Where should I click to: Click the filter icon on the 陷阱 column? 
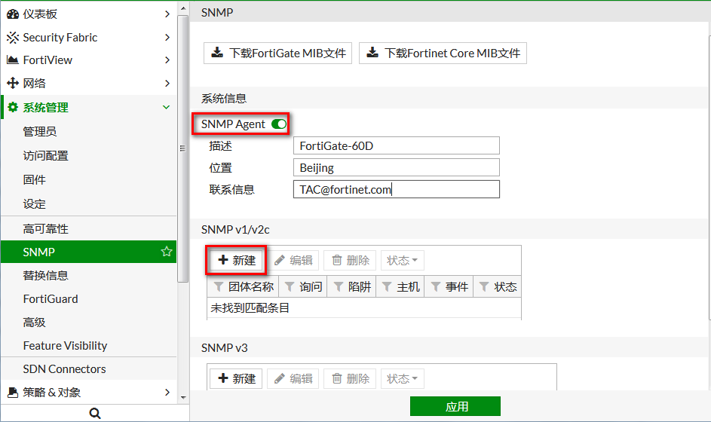click(x=339, y=286)
